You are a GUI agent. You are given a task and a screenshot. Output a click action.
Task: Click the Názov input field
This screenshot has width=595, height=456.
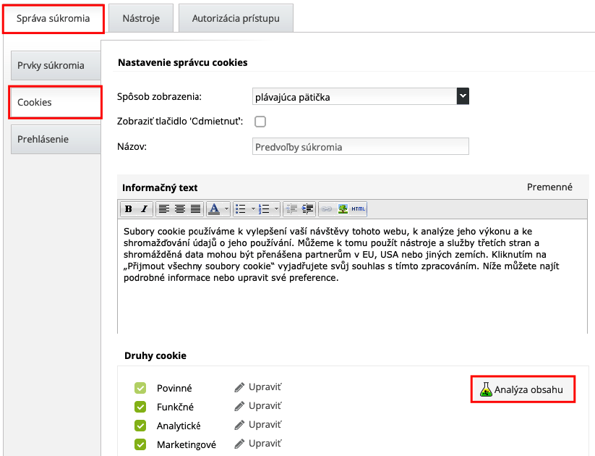pos(361,147)
